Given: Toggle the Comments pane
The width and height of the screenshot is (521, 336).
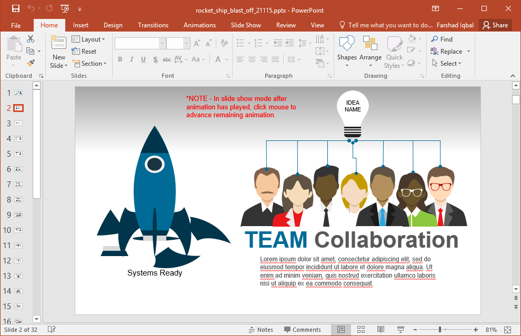Looking at the screenshot, I should 303,330.
